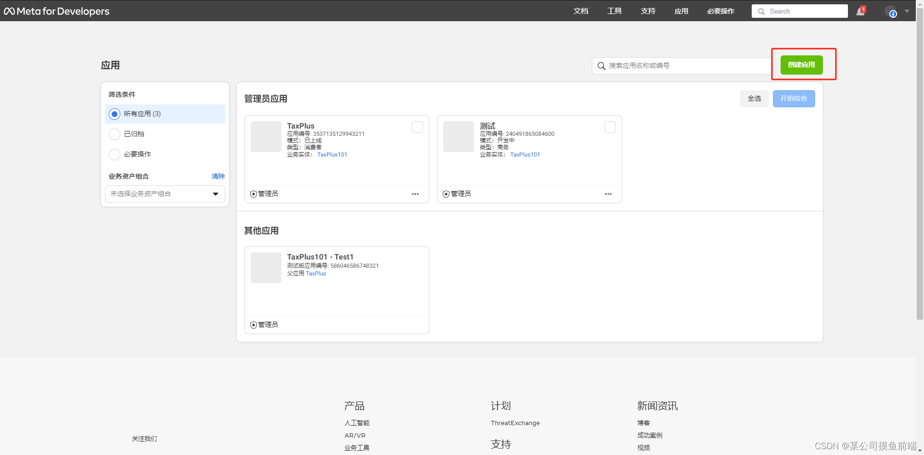This screenshot has height=455, width=924.
Task: Expand the account menu caret next to the avatar
Action: 908,11
